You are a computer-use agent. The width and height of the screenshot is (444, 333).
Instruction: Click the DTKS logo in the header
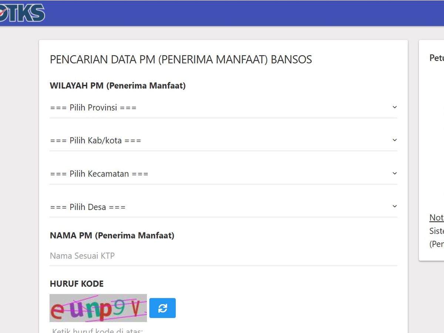click(x=22, y=13)
